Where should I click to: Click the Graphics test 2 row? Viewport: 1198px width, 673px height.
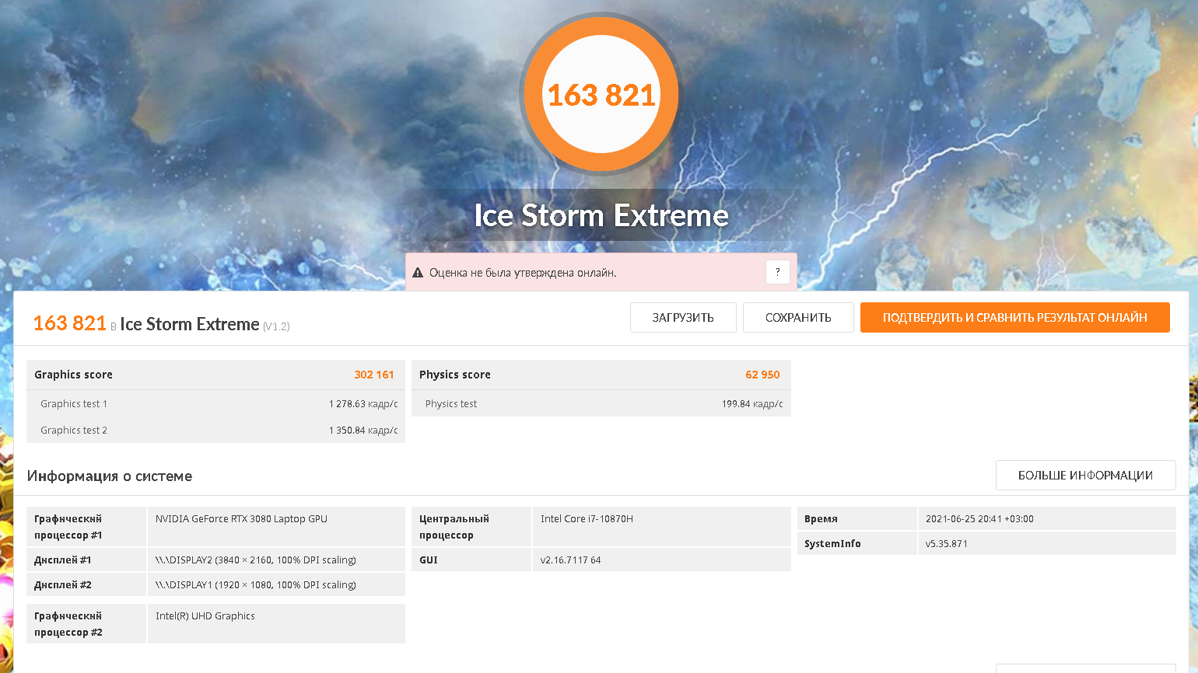[x=215, y=430]
